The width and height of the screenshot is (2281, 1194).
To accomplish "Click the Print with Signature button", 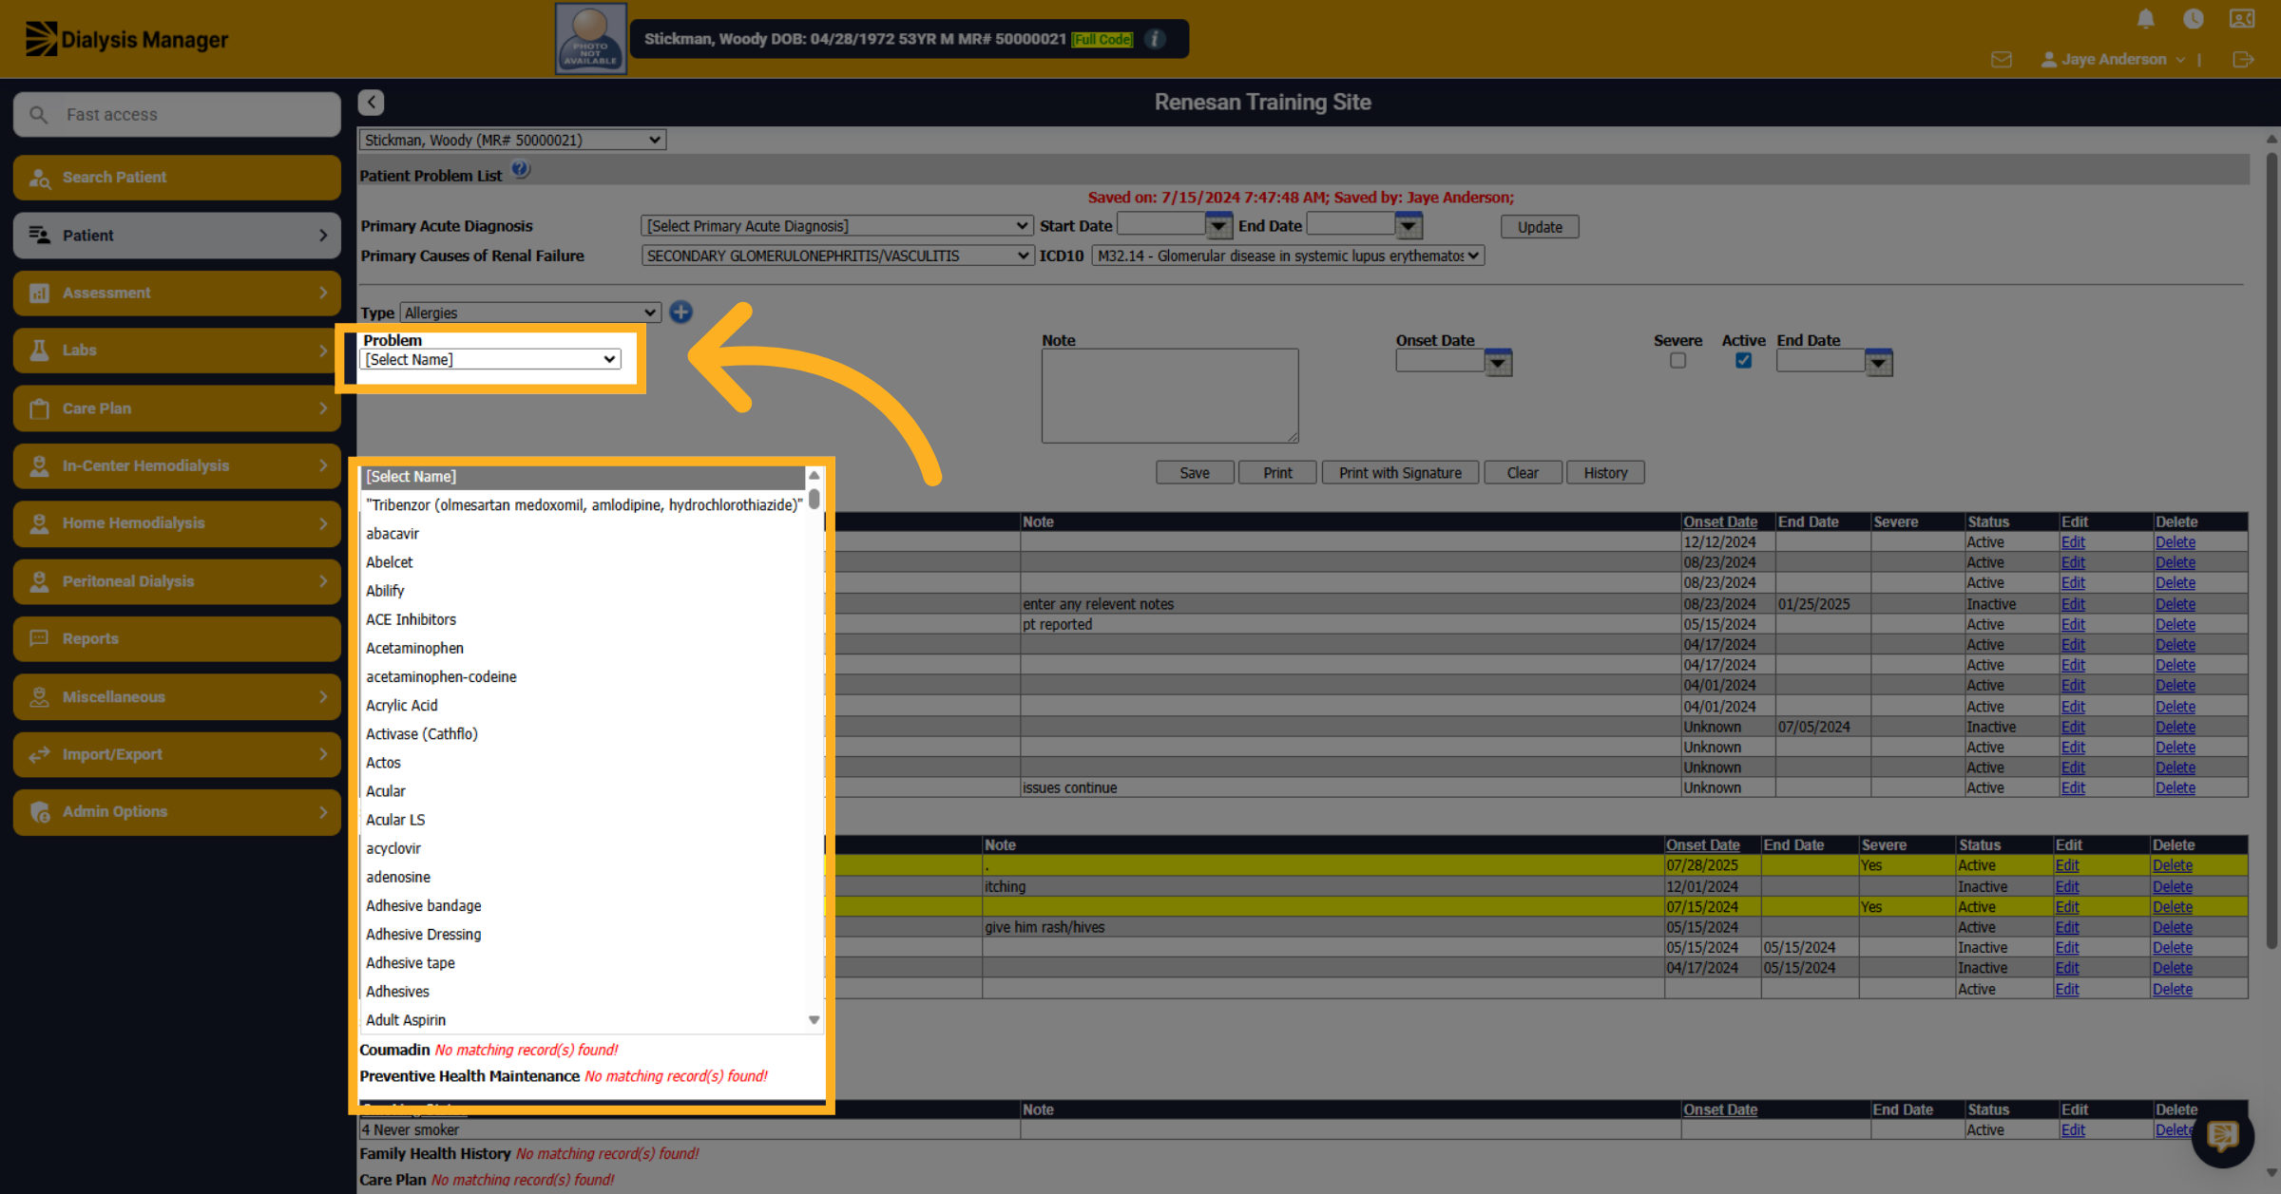I will coord(1400,473).
